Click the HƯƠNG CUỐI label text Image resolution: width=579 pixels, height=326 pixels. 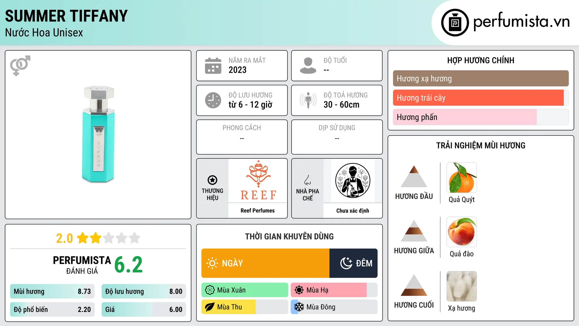point(414,305)
